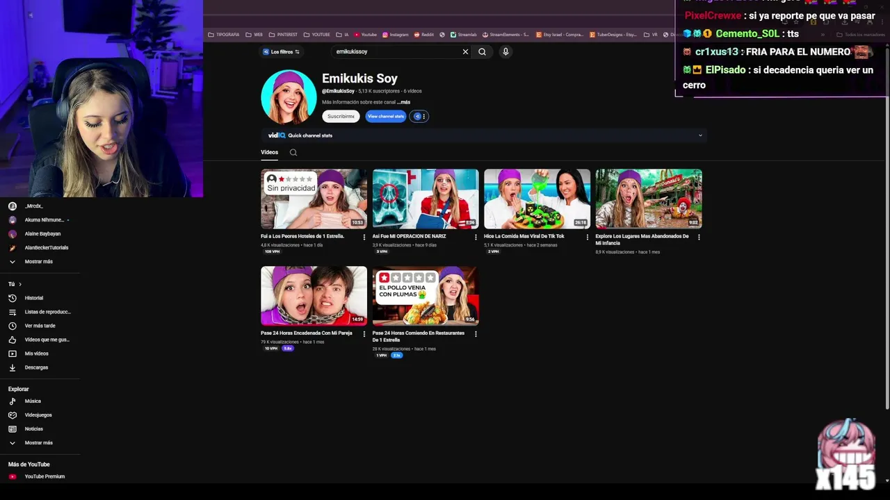Open Videojuegos under Explorar

[x=40, y=415]
